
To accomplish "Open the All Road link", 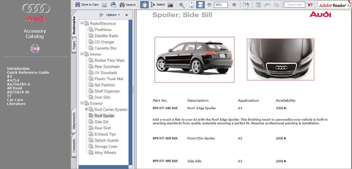I will click(x=15, y=88).
